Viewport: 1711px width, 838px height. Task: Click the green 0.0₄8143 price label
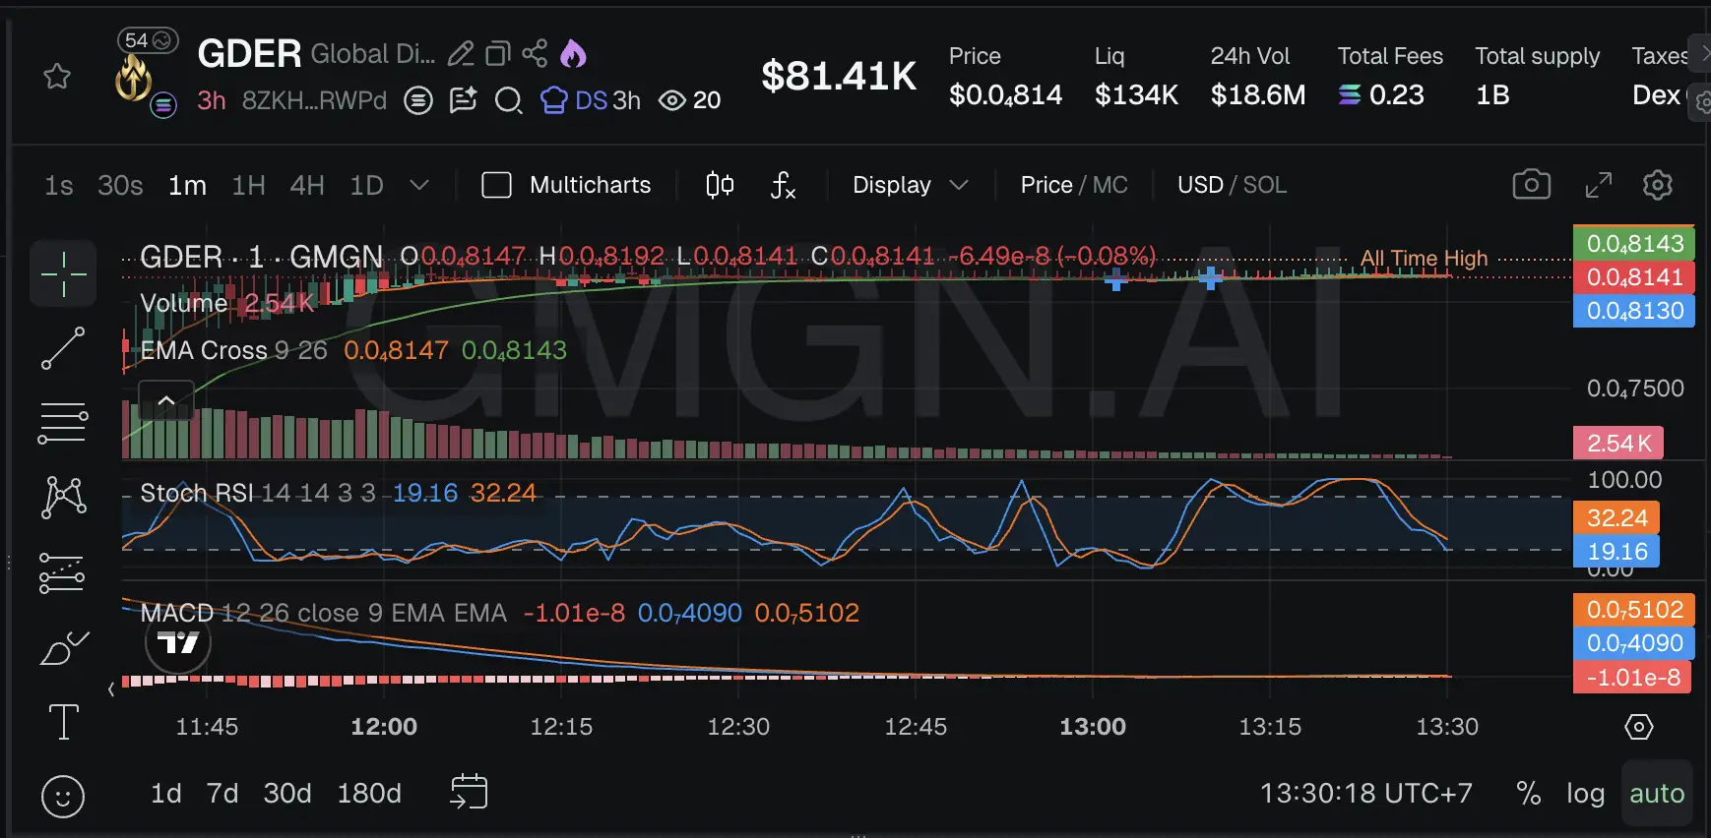tap(1634, 243)
